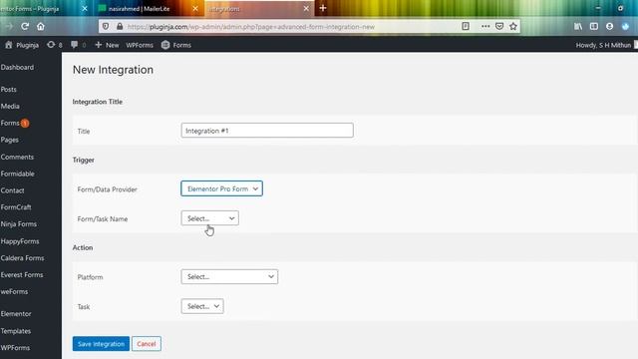Viewport: 638px width, 359px height.
Task: Open Contact in the sidebar
Action: coord(12,190)
